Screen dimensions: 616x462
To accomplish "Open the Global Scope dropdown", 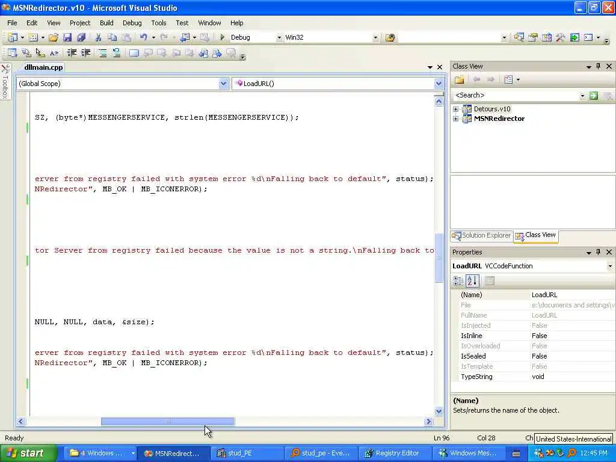I will pos(223,83).
